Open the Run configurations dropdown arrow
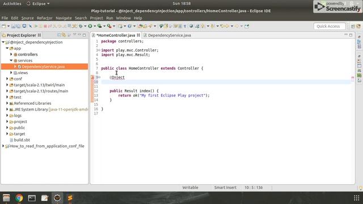 pyautogui.click(x=95, y=26)
